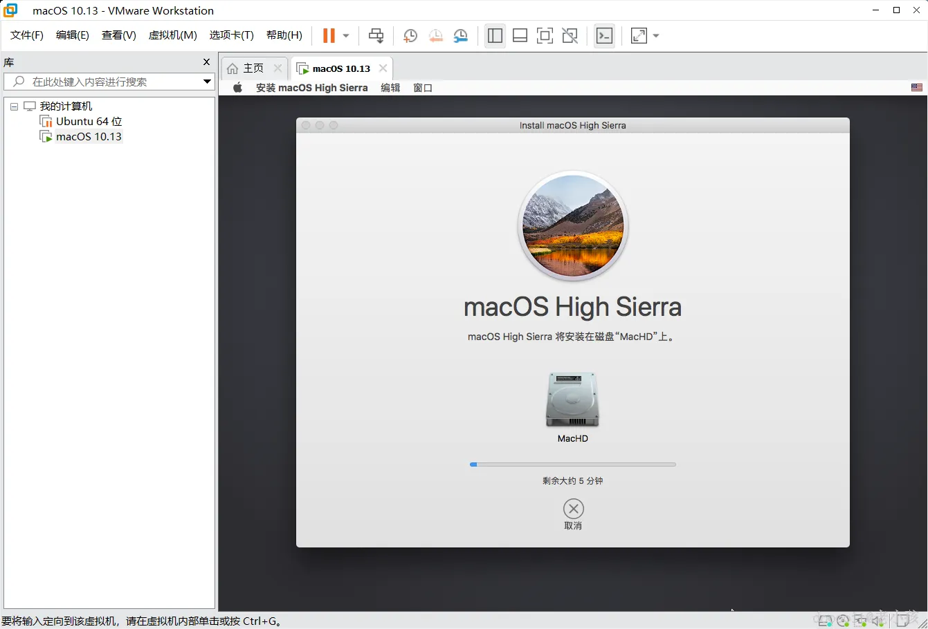Click the VMware Workstation title bar icon

click(10, 10)
